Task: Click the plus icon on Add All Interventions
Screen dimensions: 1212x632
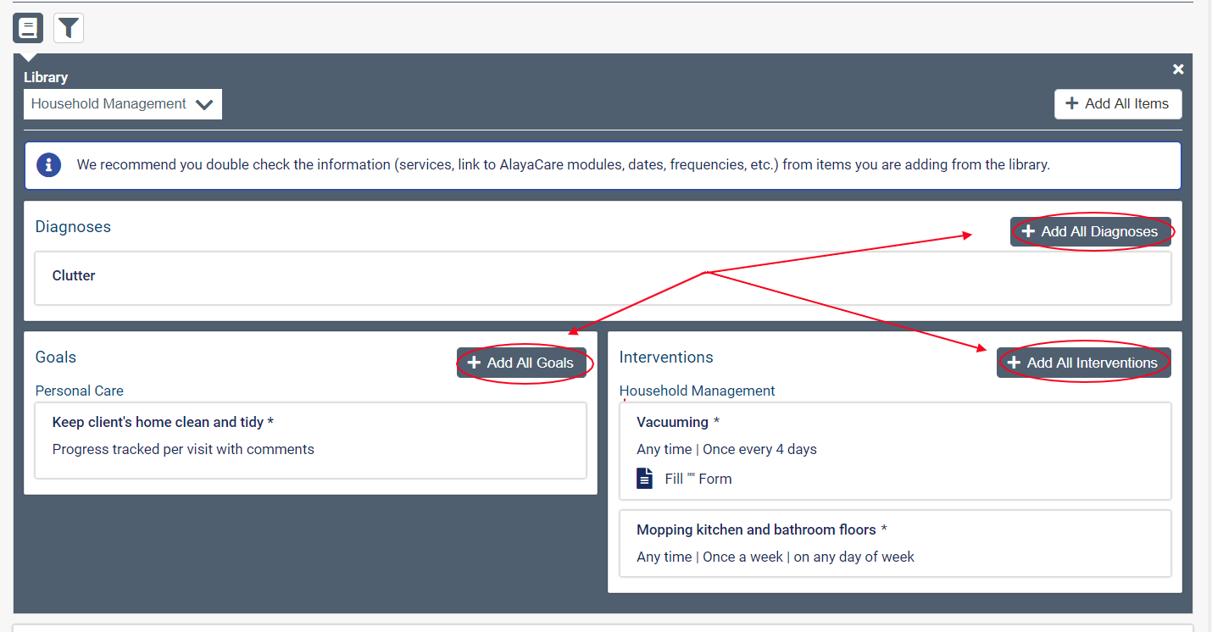Action: 1014,363
